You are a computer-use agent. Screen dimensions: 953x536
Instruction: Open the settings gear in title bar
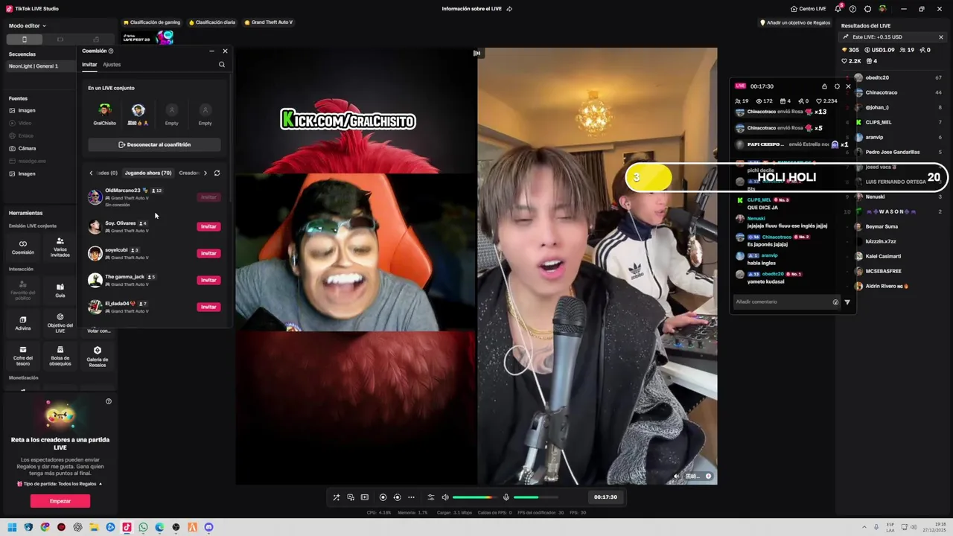[x=867, y=9]
